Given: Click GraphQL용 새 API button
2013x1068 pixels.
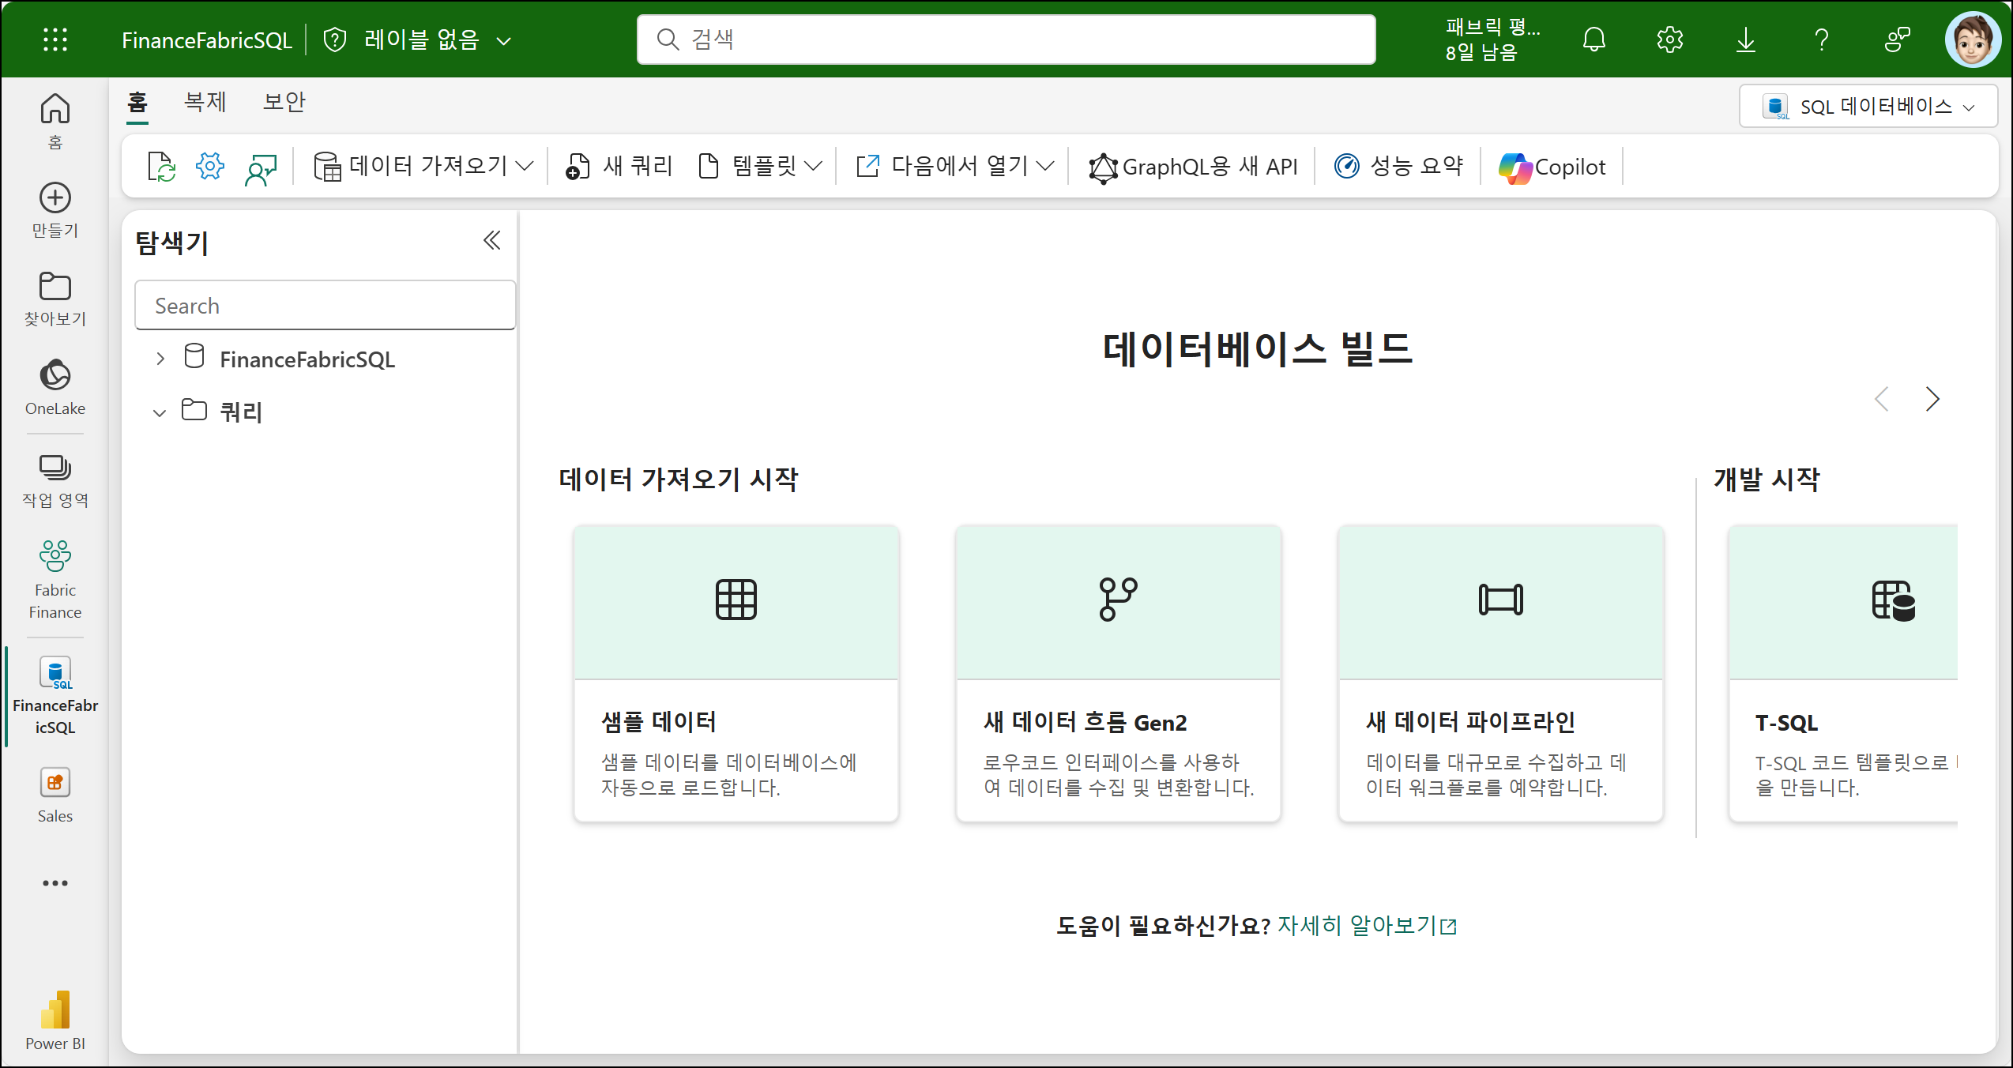Looking at the screenshot, I should click(1193, 167).
